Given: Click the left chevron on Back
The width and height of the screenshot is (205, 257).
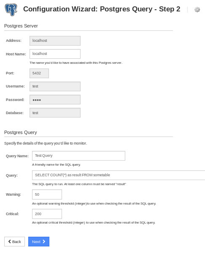Looking at the screenshot, I should pos(10,241).
